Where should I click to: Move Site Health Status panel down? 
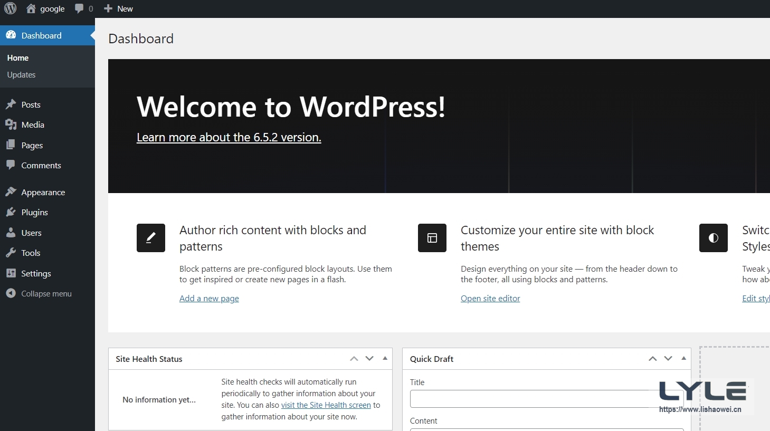tap(369, 359)
